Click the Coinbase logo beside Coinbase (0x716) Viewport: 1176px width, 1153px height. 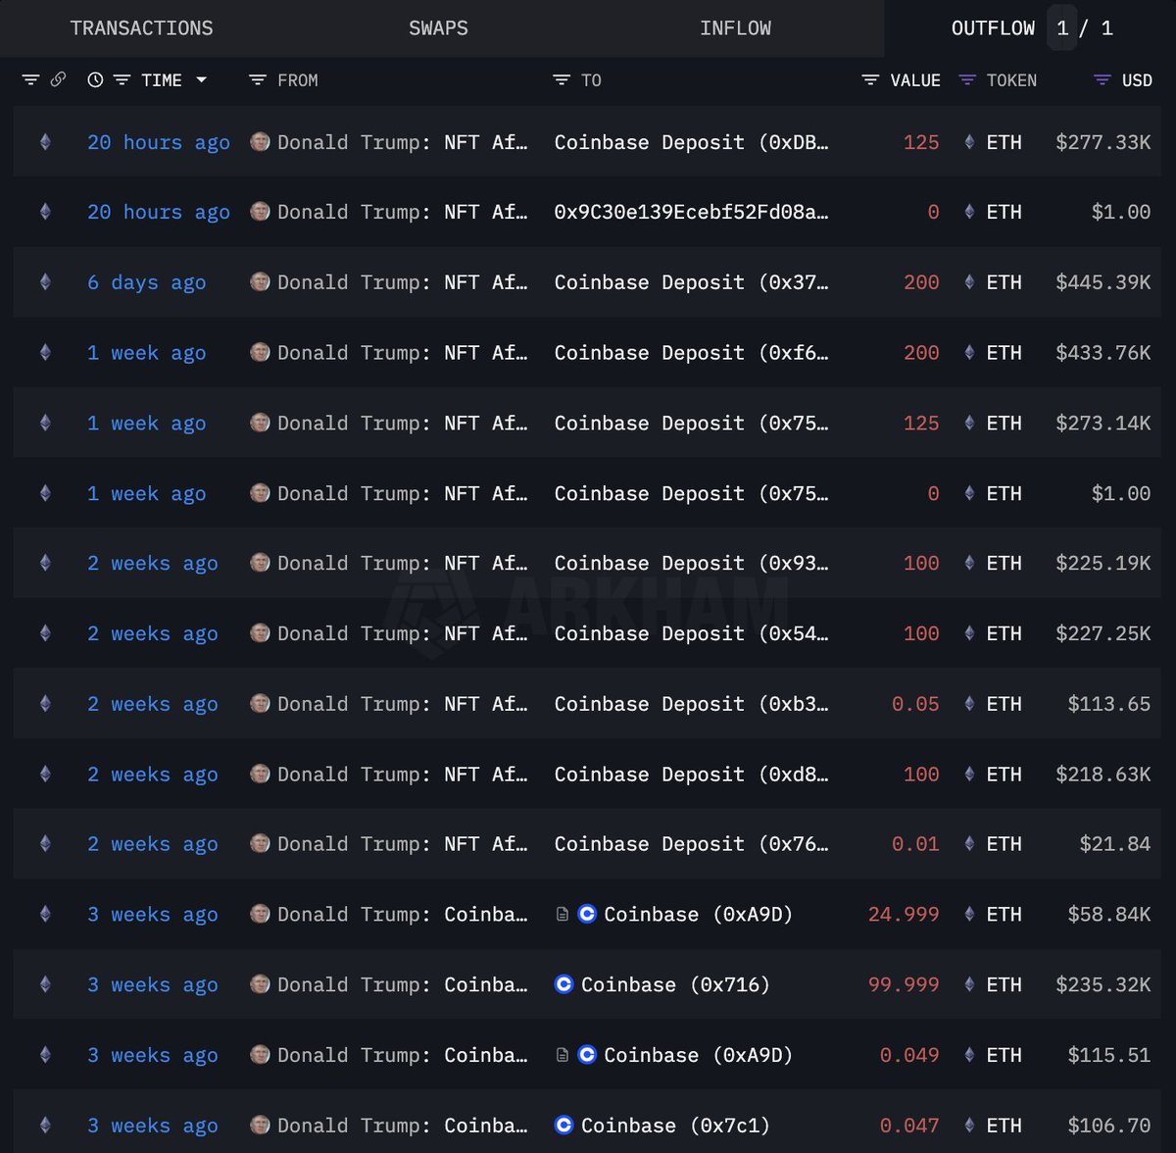tap(564, 984)
